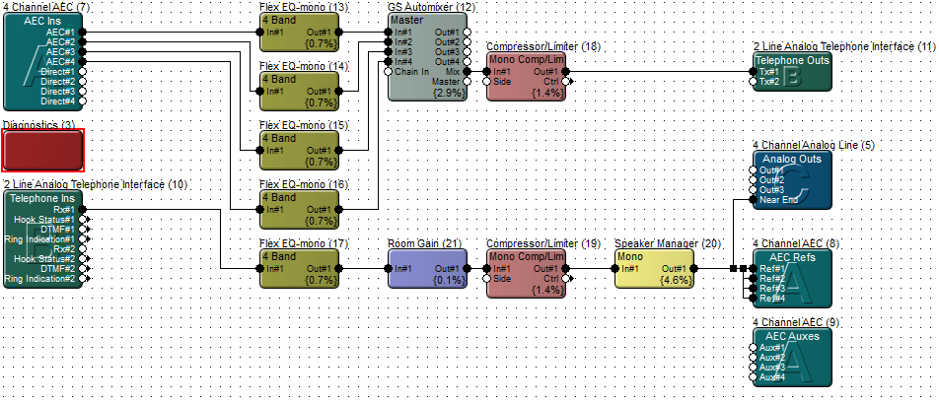
Task: Click the AEC#4 output node
Action: (x=82, y=62)
